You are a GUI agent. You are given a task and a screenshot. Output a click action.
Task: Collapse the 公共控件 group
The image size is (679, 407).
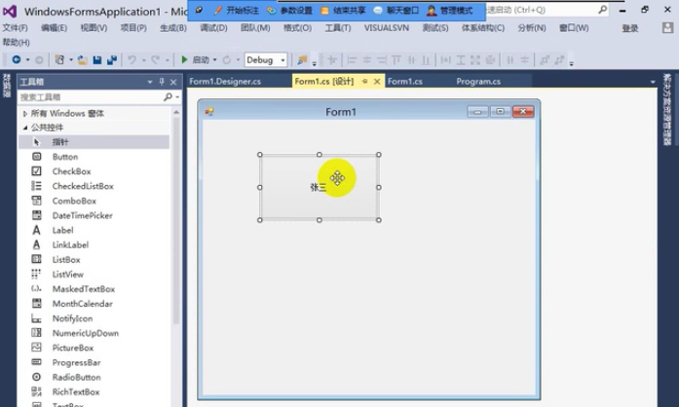[24, 128]
